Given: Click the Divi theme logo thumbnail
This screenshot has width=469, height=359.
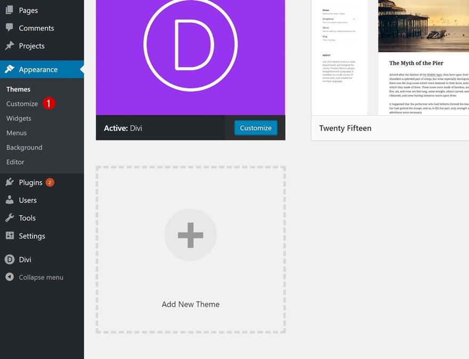Looking at the screenshot, I should 191,58.
